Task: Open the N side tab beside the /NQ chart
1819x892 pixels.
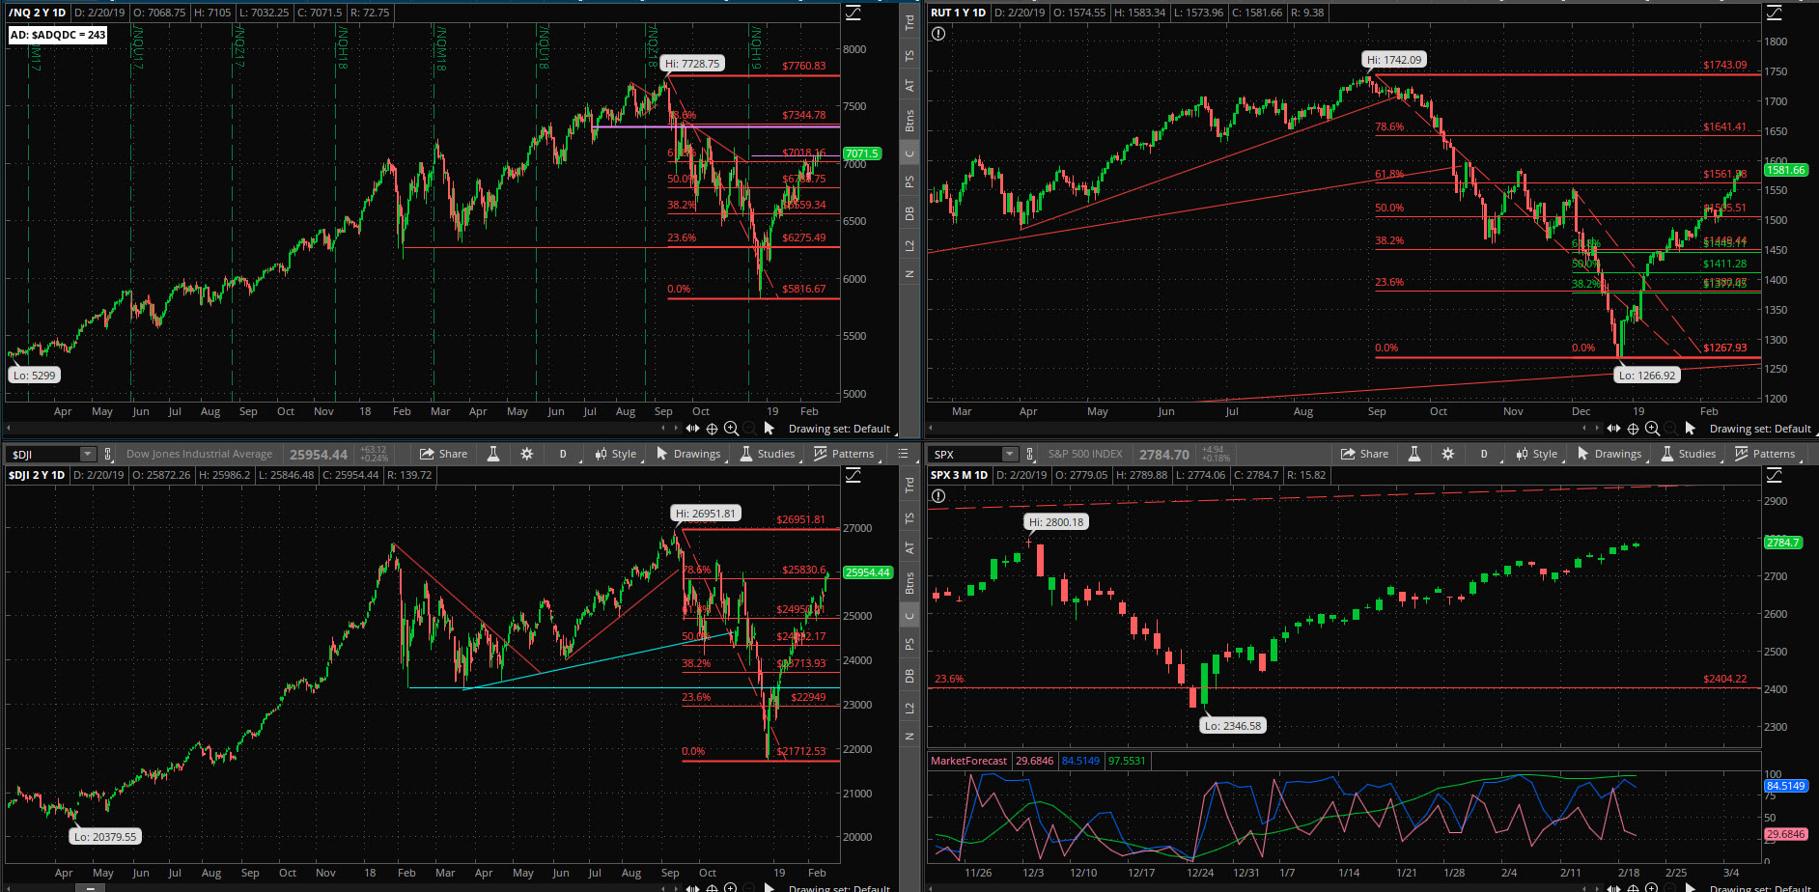Action: coord(909,274)
